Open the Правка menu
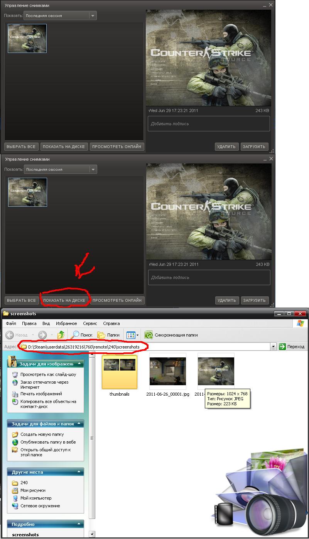 click(29, 323)
